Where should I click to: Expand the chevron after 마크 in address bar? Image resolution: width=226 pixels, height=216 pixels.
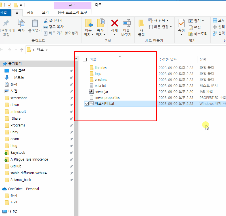pyautogui.click(x=47, y=50)
